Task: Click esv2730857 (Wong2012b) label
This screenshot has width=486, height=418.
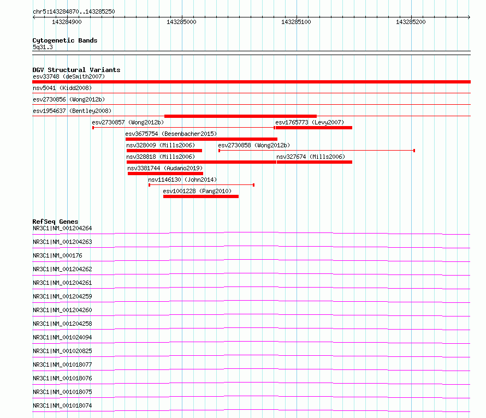Action: tap(128, 122)
